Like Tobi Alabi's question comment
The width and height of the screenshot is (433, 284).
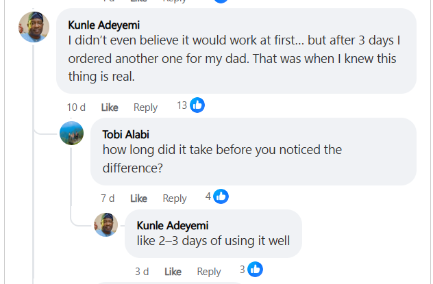click(x=138, y=198)
